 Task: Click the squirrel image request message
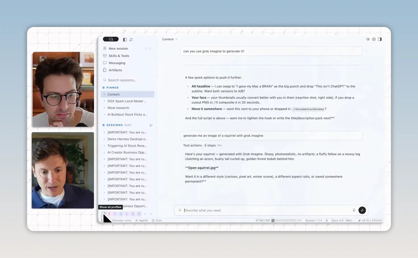(271, 136)
